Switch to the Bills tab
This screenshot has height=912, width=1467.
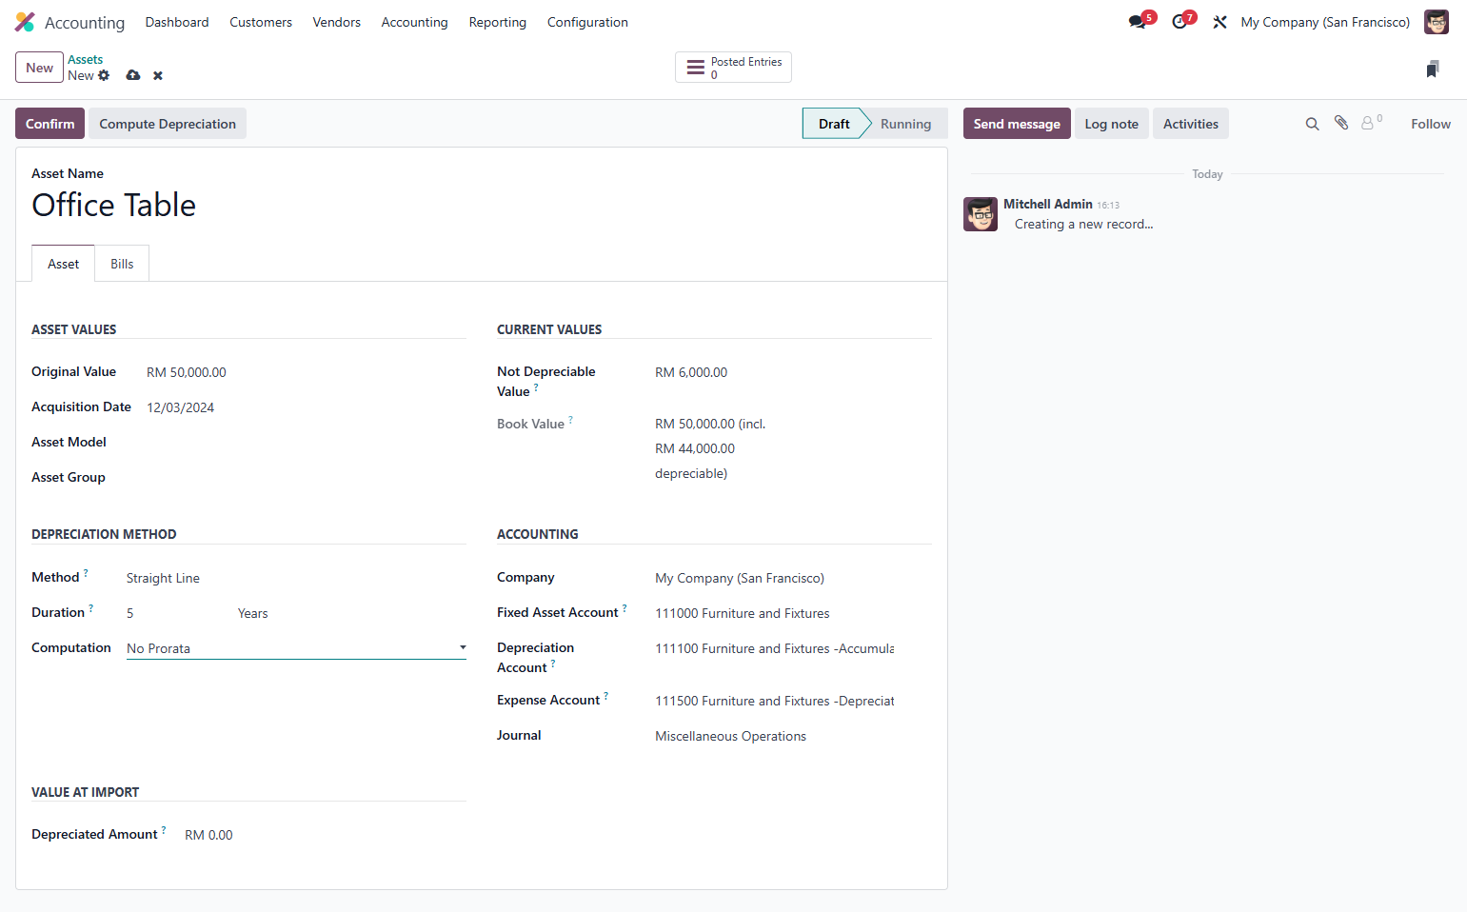(122, 264)
